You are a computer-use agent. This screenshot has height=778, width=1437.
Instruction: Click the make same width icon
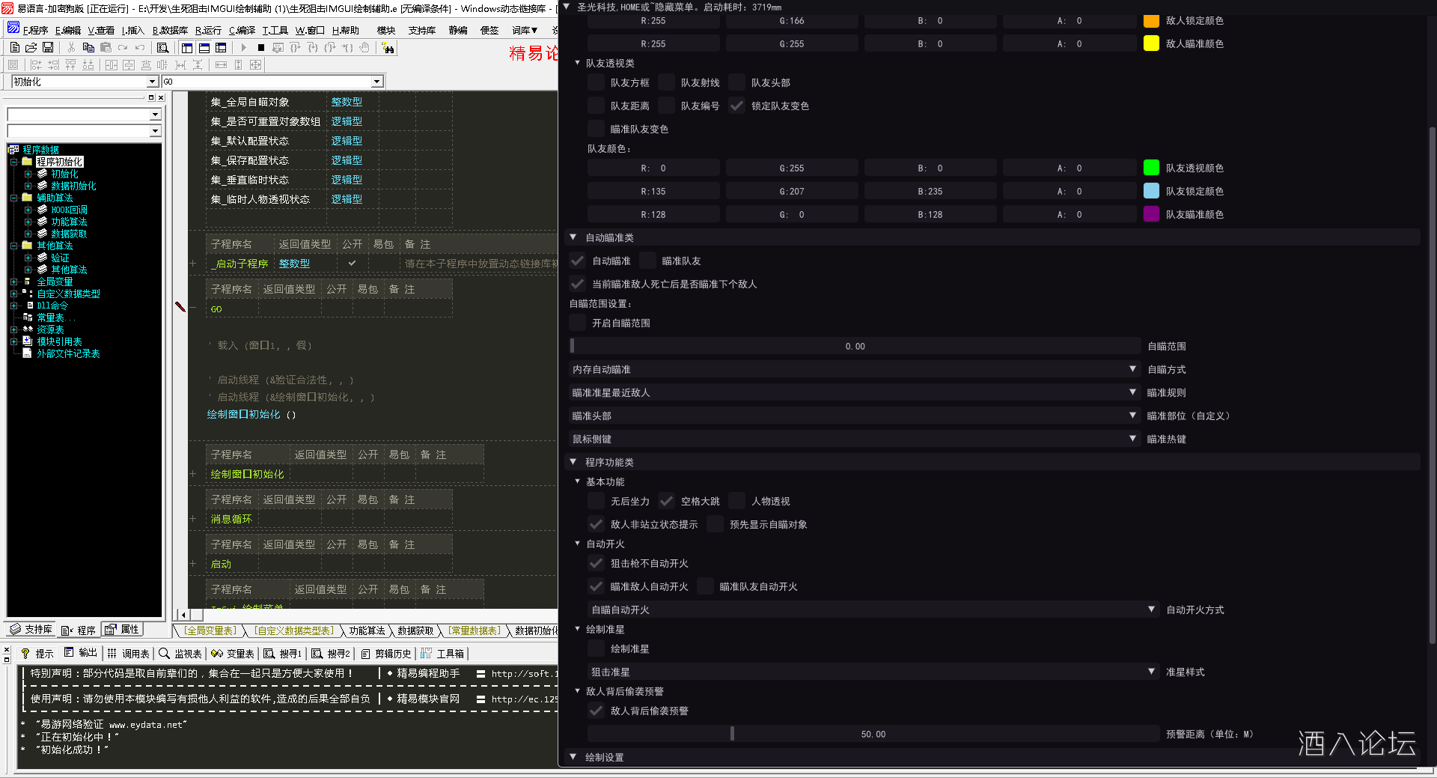[221, 65]
